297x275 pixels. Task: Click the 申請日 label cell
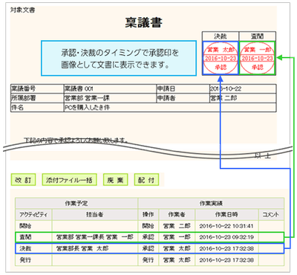click(183, 88)
